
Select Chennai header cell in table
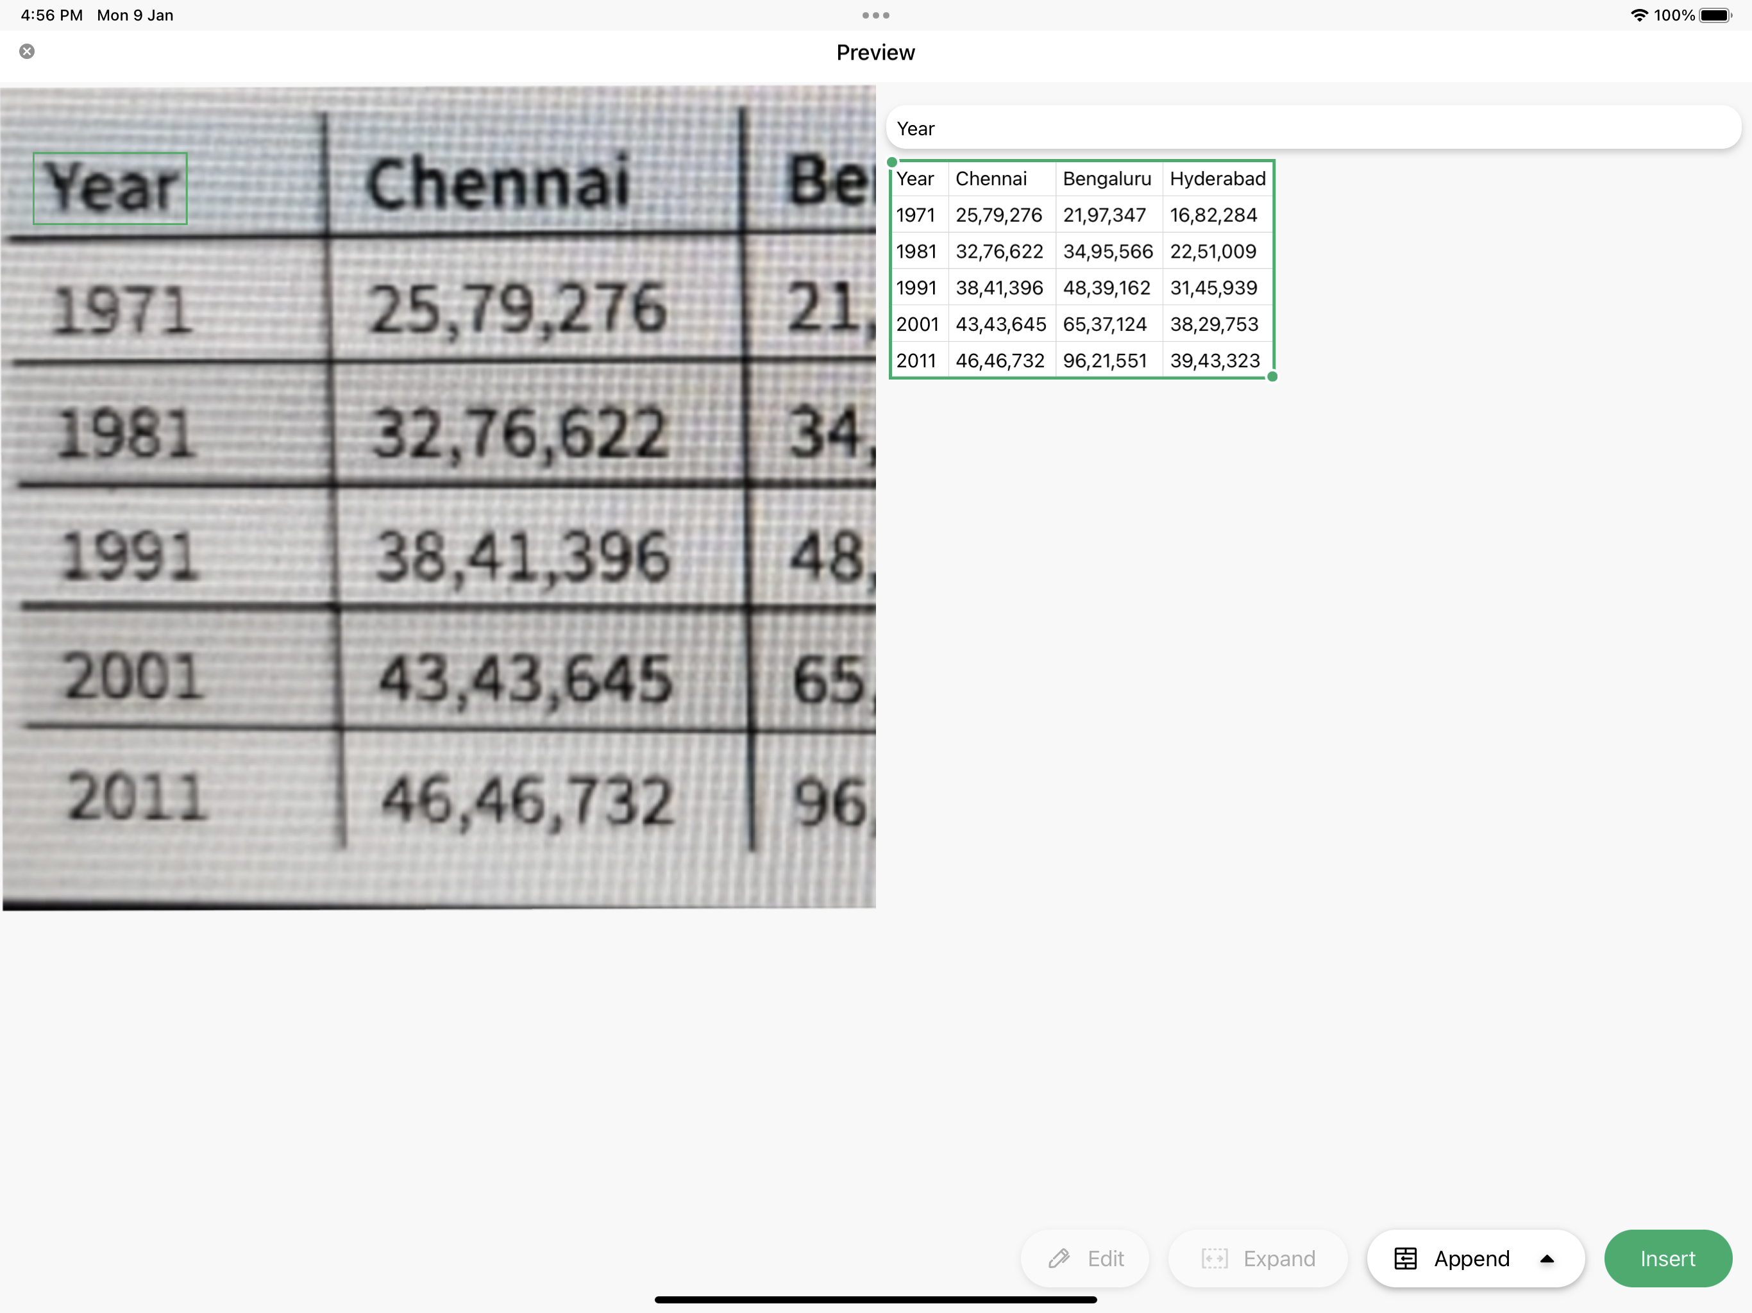coord(1002,179)
